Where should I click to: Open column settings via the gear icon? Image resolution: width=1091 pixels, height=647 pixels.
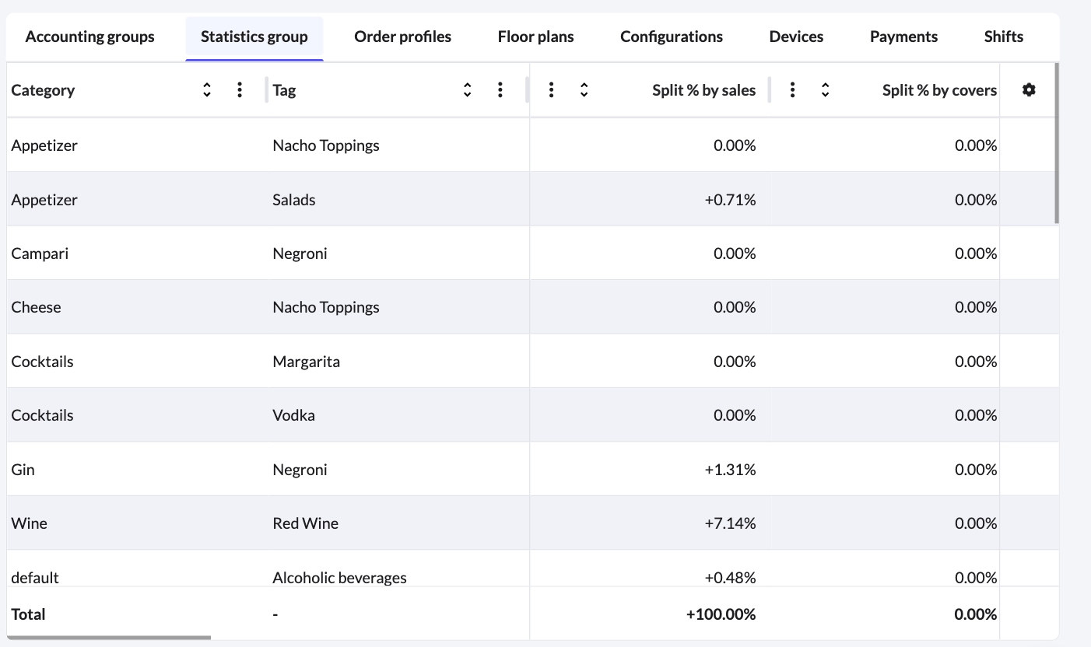tap(1029, 89)
